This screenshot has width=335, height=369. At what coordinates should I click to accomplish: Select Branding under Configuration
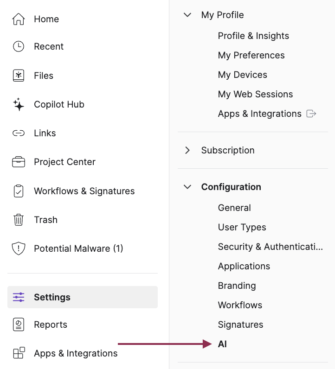coord(237,286)
